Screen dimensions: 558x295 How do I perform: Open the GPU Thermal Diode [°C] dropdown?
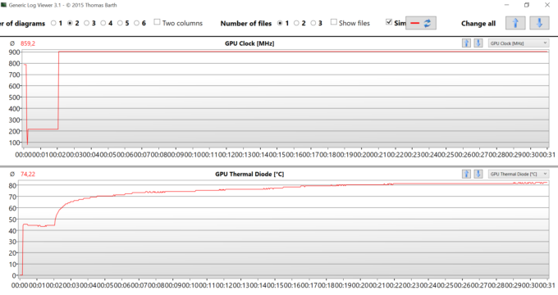click(x=518, y=174)
